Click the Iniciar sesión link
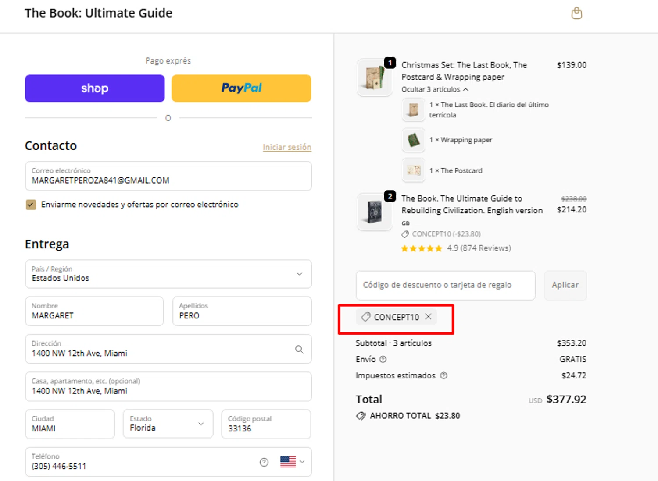The image size is (658, 481). (x=287, y=147)
